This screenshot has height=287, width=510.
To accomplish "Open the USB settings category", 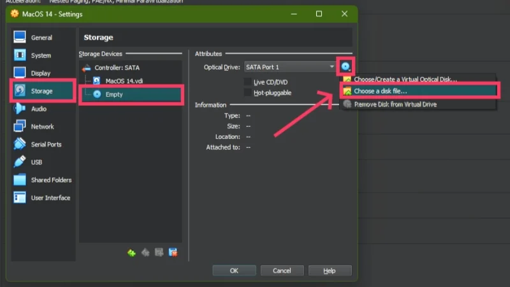I will click(x=37, y=162).
